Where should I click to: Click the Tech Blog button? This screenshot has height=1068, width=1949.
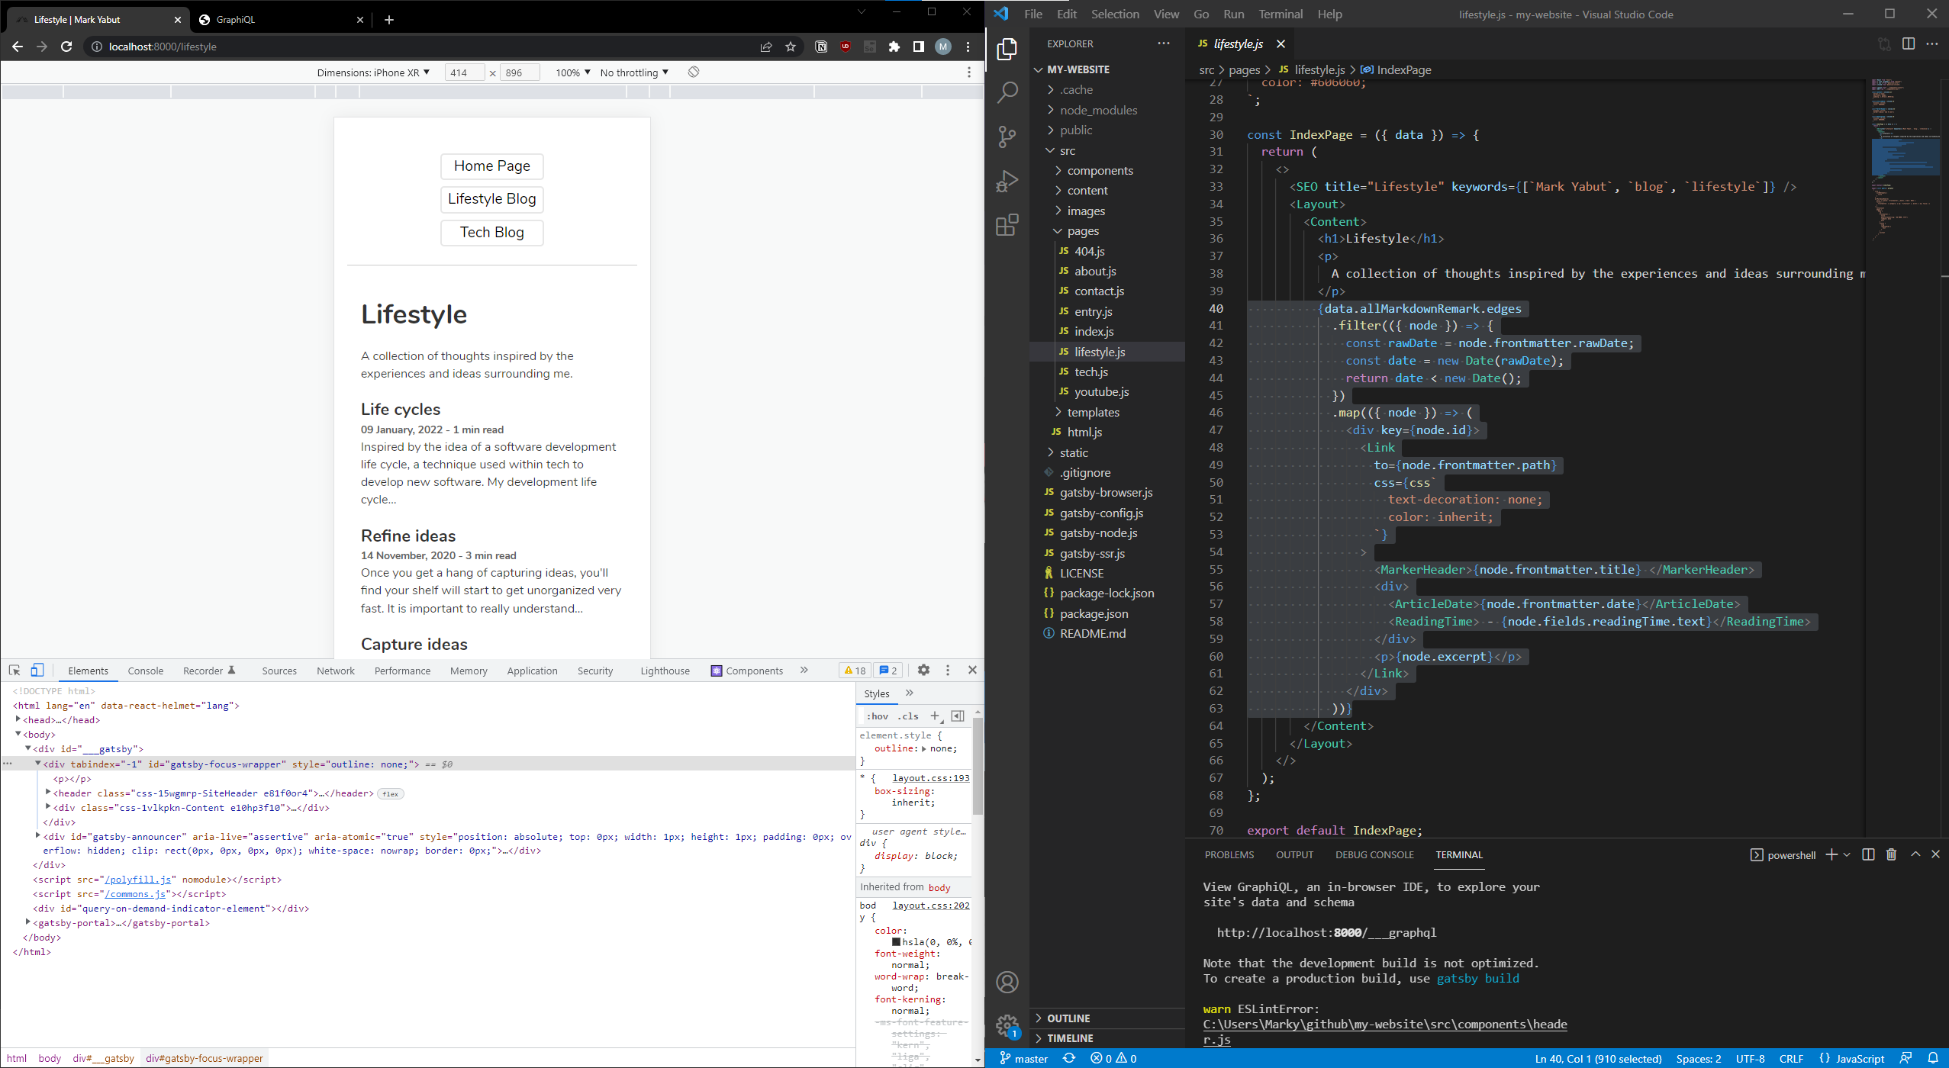tap(491, 232)
